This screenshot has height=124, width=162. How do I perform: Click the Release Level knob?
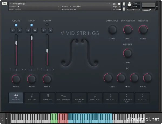143,30
